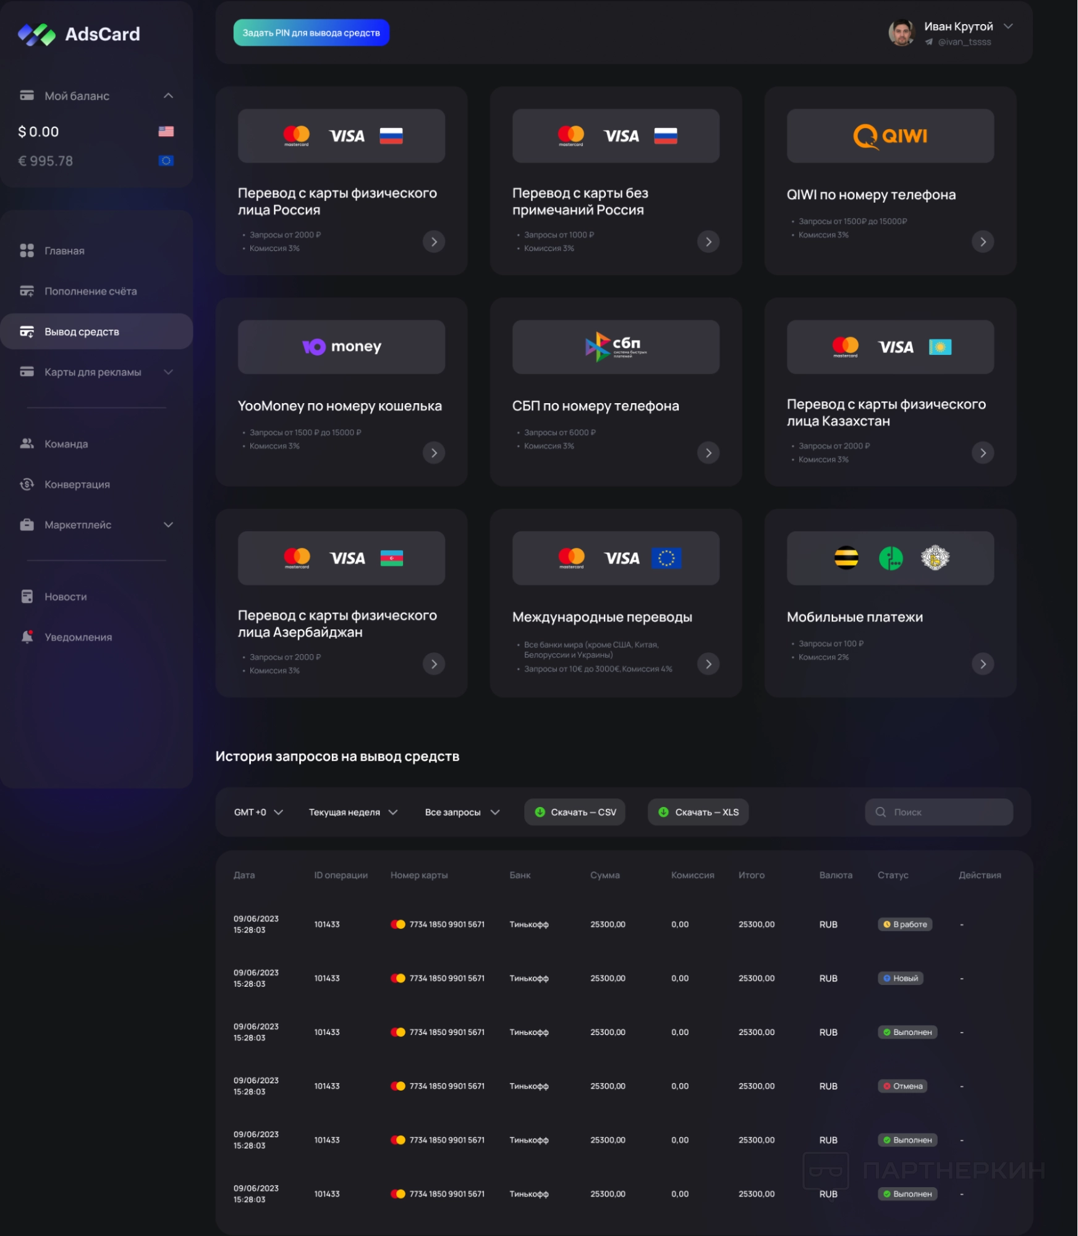Click the ID операции column header
The height and width of the screenshot is (1236, 1078).
pos(341,875)
